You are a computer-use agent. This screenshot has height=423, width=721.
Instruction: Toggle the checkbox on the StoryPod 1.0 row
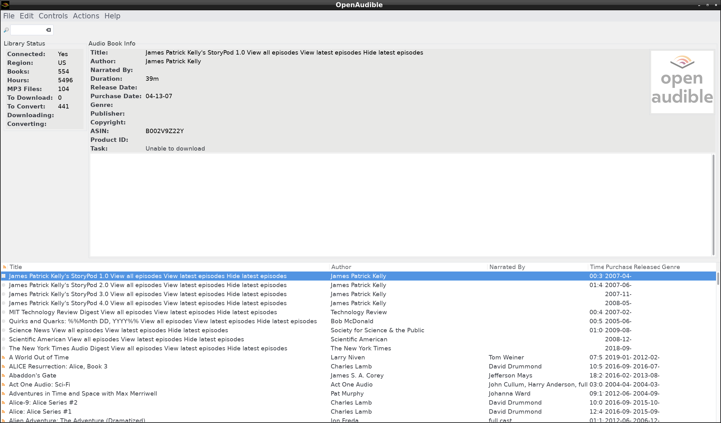[3, 276]
